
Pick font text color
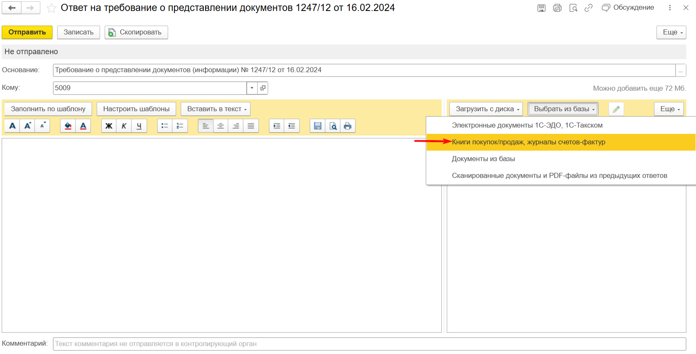click(83, 126)
